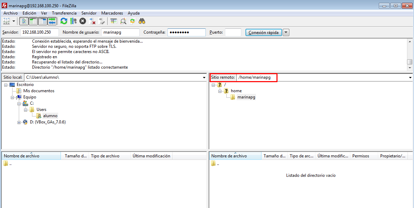The image size is (414, 208).
Task: Open the Sitio remoto path dropdown
Action: coord(410,78)
